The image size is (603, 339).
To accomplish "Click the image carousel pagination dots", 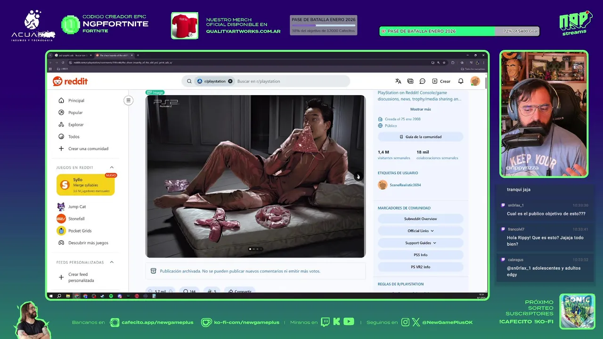I will click(x=255, y=249).
